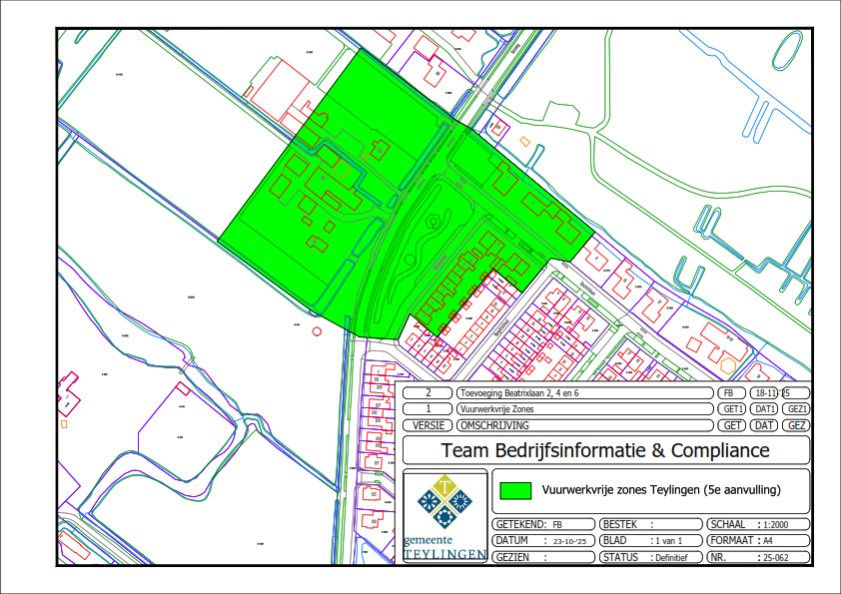Image resolution: width=841 pixels, height=594 pixels.
Task: Click the NR. 25-062 field
Action: 756,557
